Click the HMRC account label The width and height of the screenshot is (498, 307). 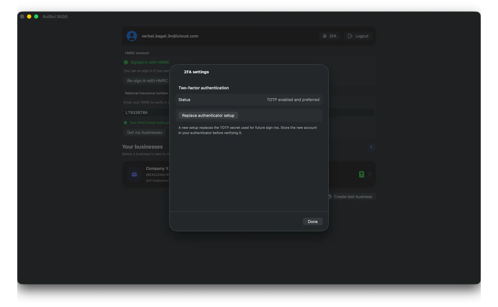point(137,53)
